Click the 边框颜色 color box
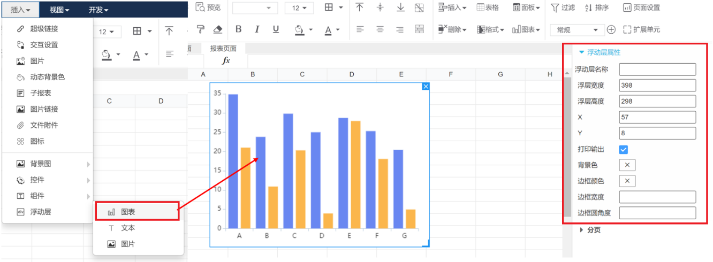713x262 pixels. [627, 181]
